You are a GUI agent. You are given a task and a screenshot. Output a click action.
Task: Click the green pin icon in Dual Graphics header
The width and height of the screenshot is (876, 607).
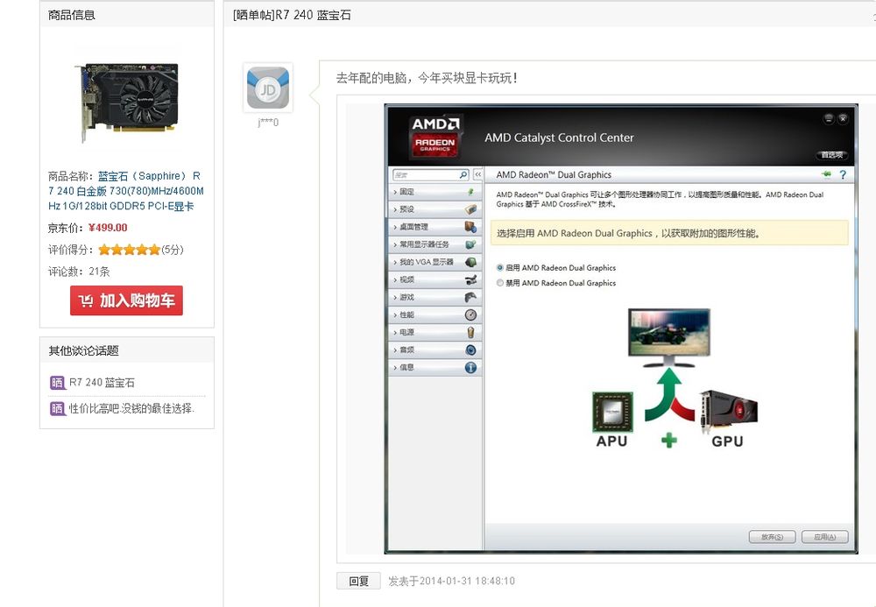pyautogui.click(x=826, y=174)
